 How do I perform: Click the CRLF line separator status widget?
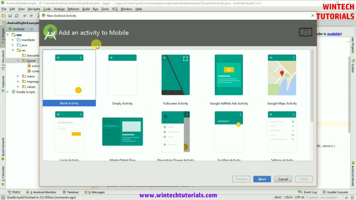click(x=288, y=197)
